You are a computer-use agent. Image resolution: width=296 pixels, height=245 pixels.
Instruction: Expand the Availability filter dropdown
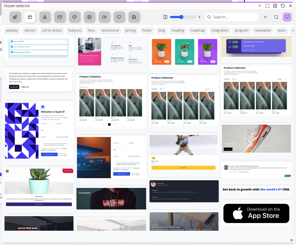pyautogui.click(x=155, y=89)
